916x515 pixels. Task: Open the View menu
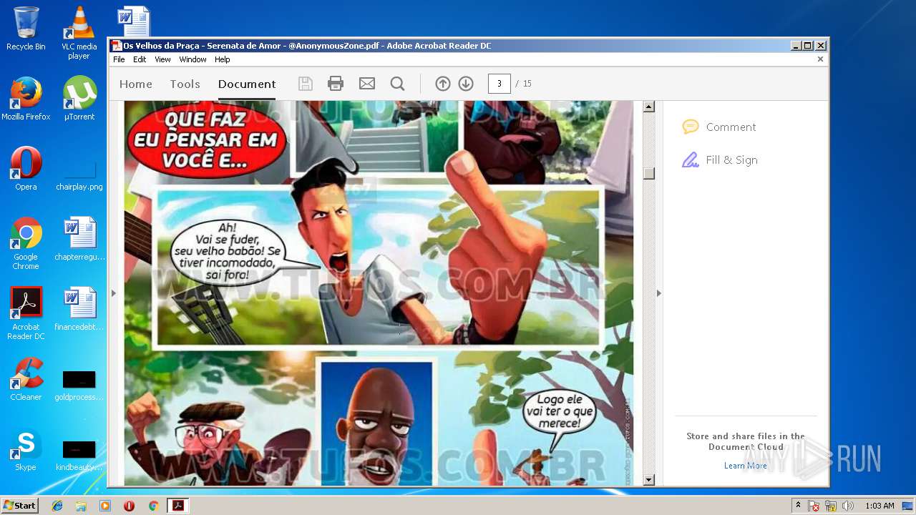click(163, 59)
